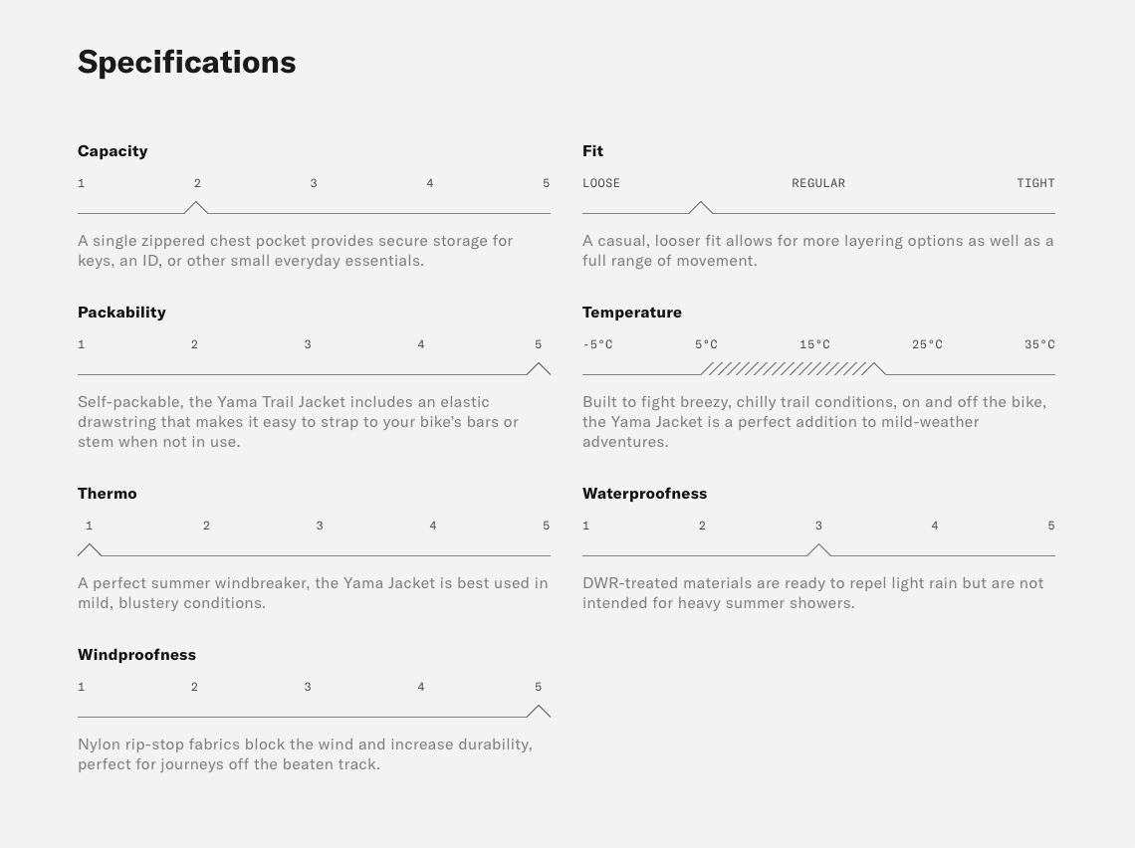Click the REGULAR label on Fit scale
Image resolution: width=1135 pixels, height=848 pixels.
pyautogui.click(x=818, y=183)
